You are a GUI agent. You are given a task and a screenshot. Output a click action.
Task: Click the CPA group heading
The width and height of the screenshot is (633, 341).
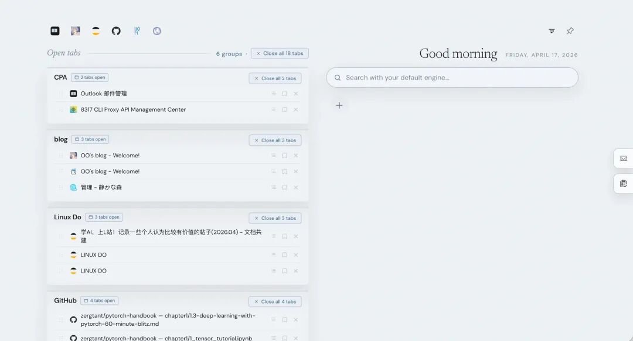click(x=60, y=77)
